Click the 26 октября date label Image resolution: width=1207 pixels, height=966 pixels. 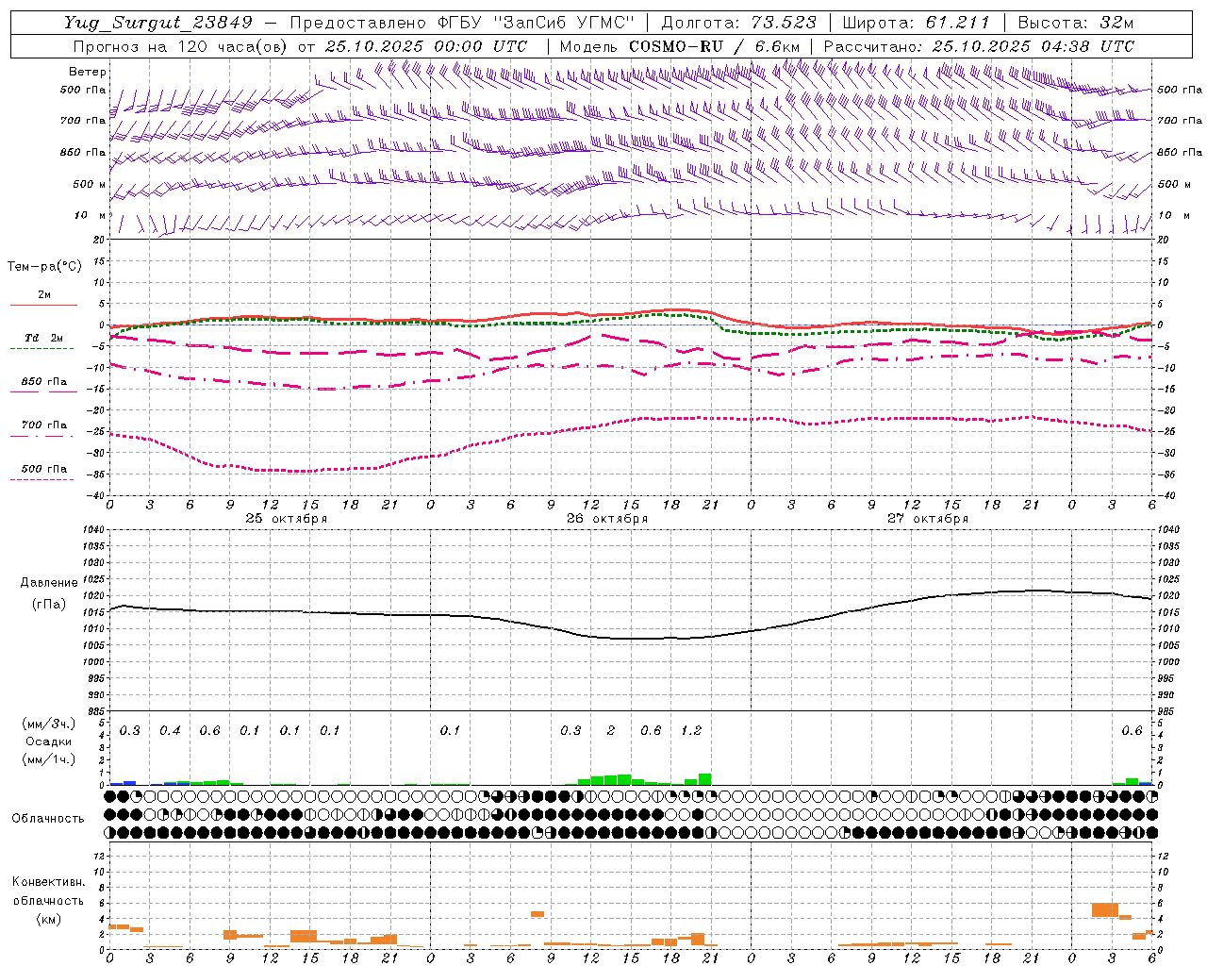pyautogui.click(x=607, y=519)
